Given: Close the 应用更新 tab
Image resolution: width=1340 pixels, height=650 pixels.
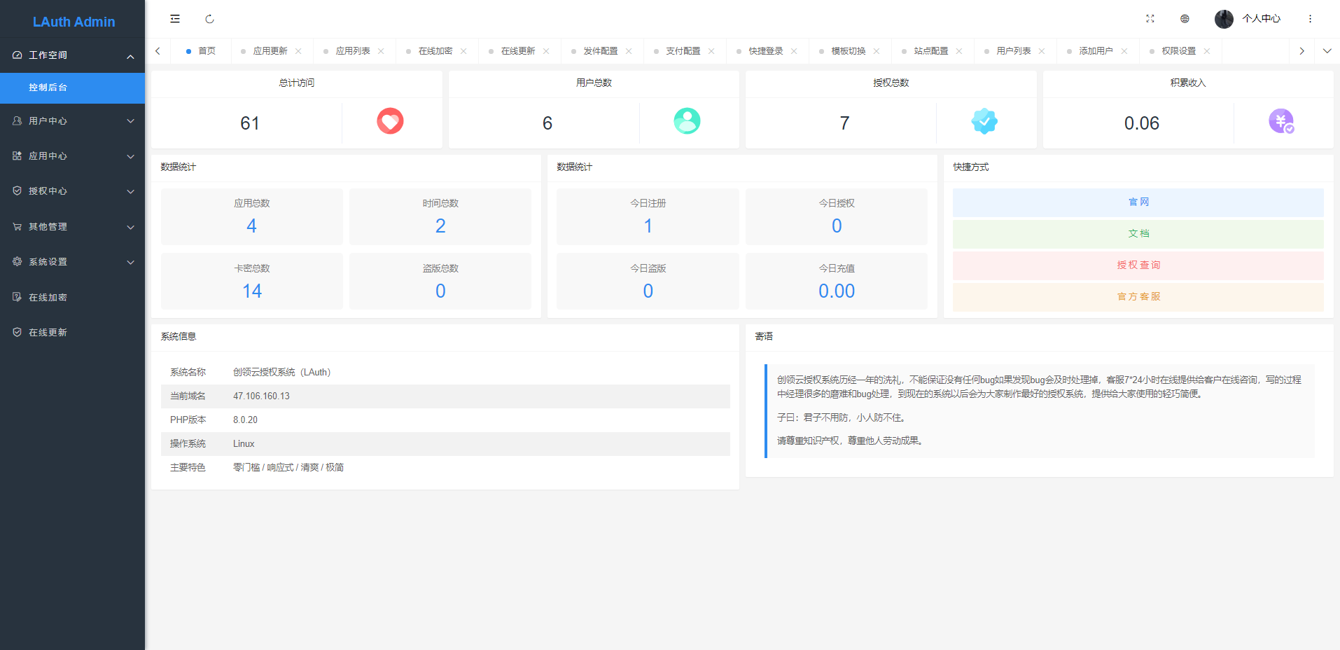Looking at the screenshot, I should tap(298, 51).
